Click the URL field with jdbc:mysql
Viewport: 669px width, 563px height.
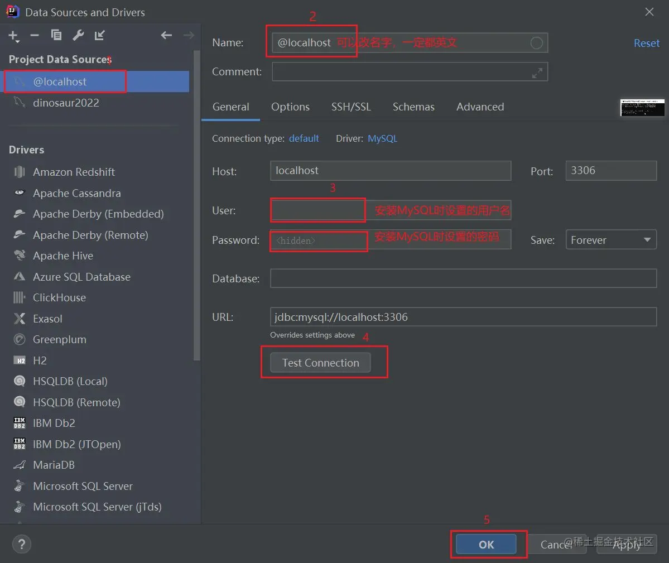click(x=463, y=317)
